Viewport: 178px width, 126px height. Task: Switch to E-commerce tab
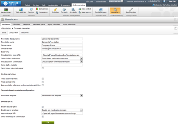(65, 5)
